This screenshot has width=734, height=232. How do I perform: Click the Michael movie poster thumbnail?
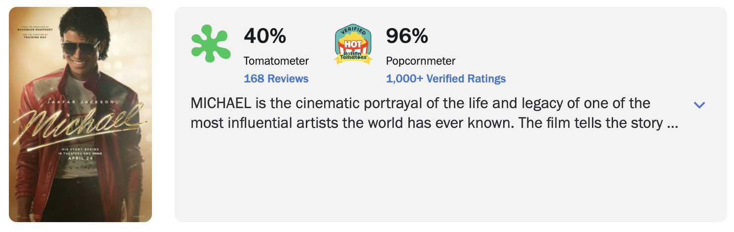(x=80, y=115)
